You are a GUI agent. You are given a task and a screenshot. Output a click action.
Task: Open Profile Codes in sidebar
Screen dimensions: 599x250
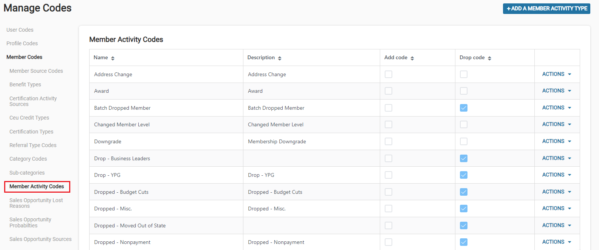click(22, 43)
